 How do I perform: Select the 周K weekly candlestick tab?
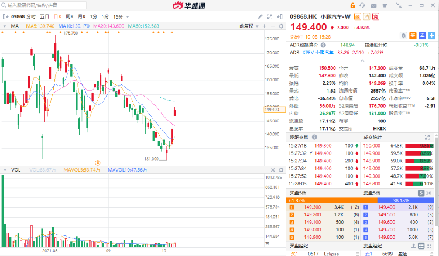coord(70,17)
